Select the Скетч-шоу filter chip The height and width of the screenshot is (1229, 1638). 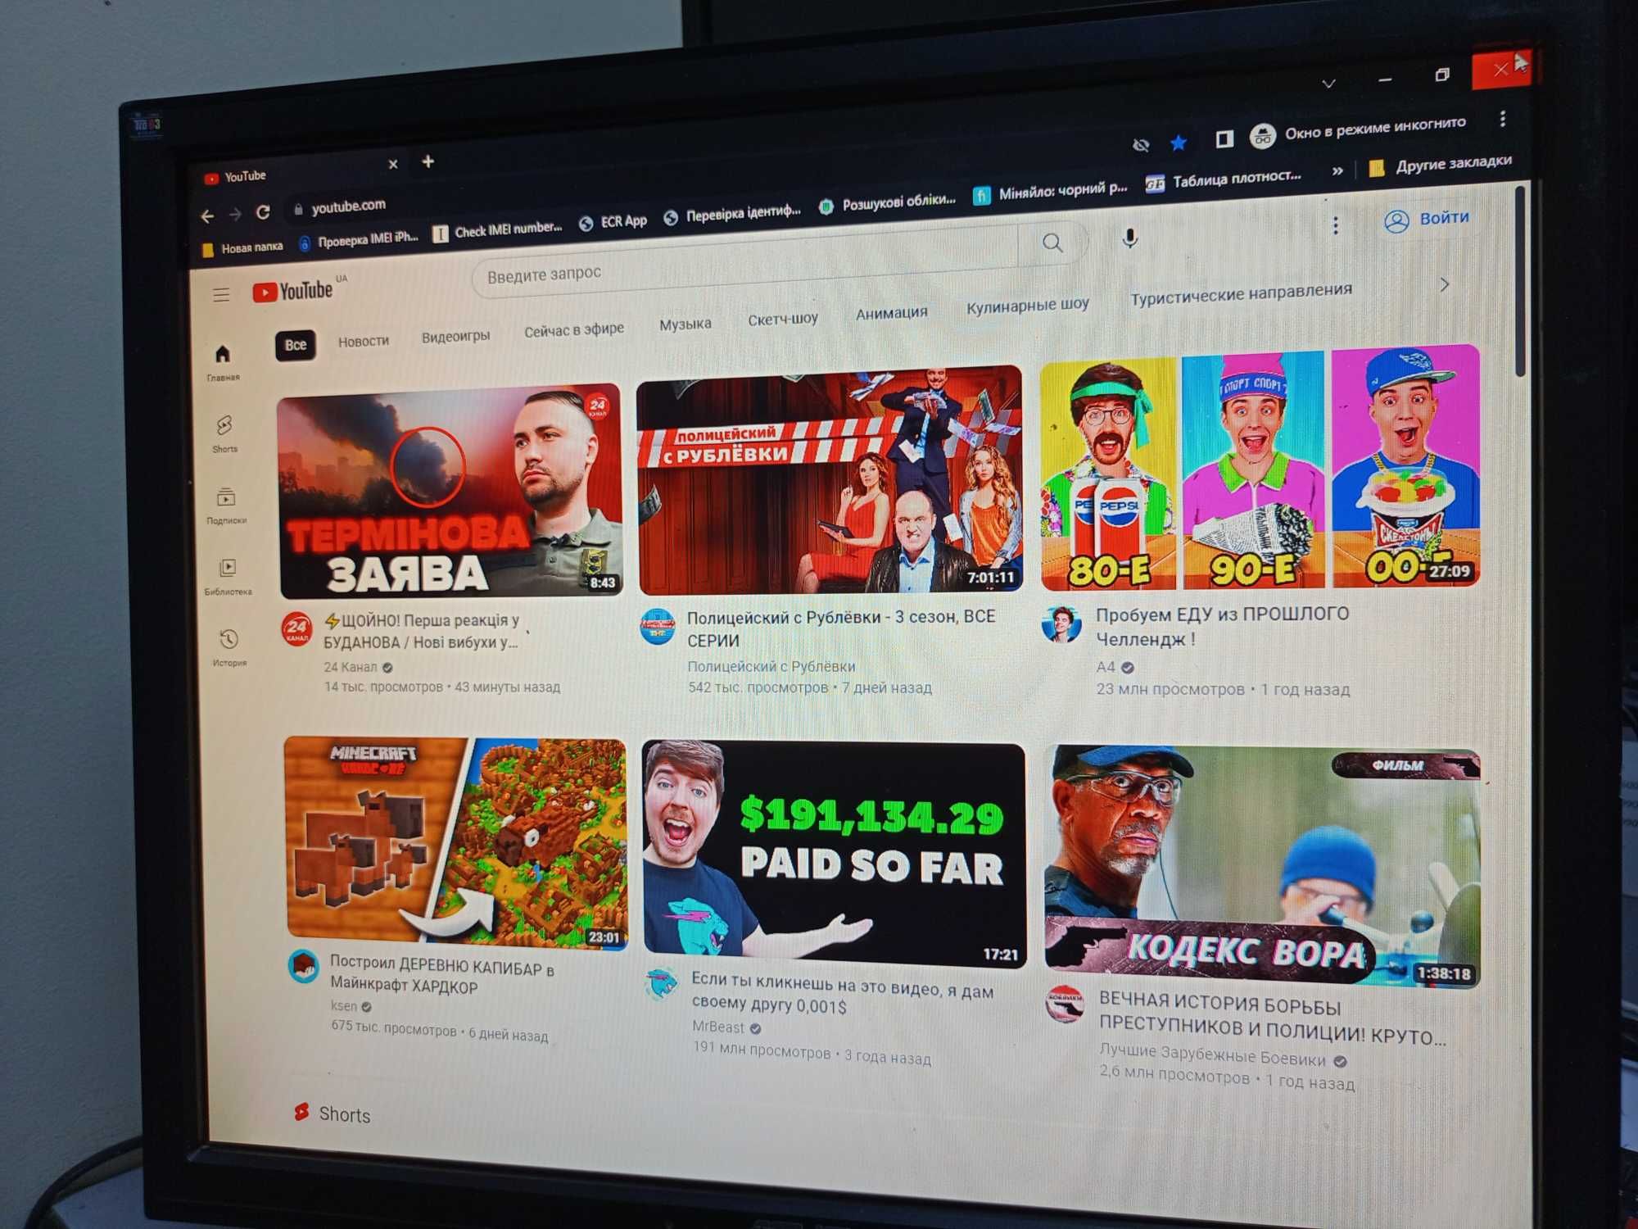(782, 319)
